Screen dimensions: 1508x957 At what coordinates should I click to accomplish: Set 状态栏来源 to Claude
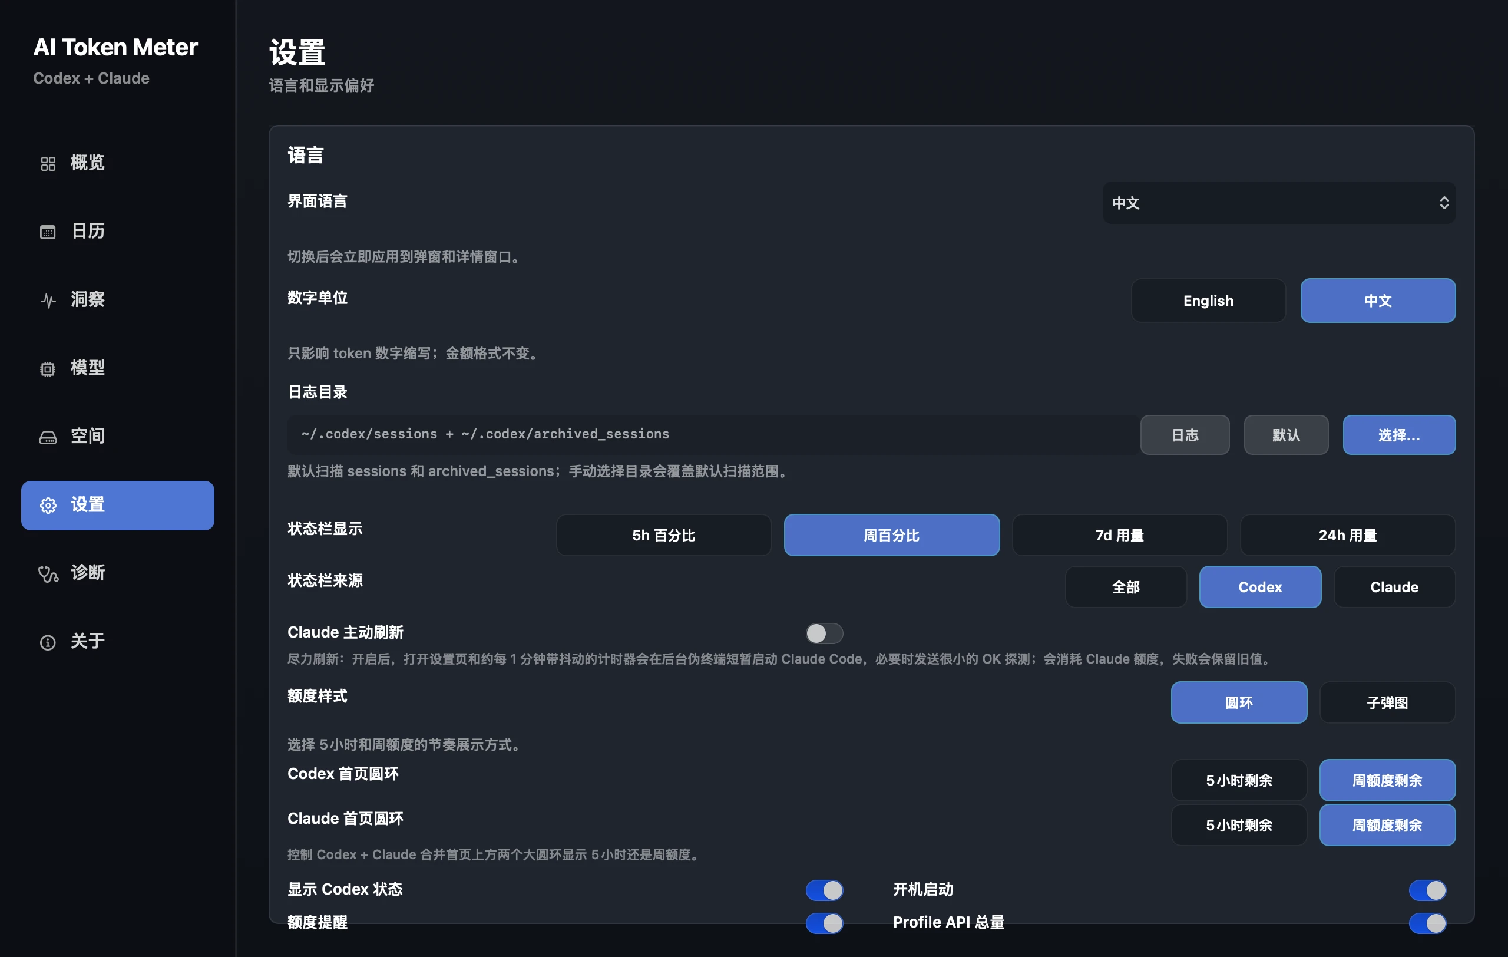click(x=1394, y=587)
